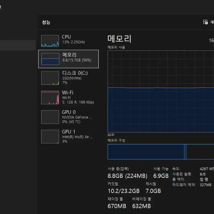Click the 7.0GB cached value

coord(153,191)
